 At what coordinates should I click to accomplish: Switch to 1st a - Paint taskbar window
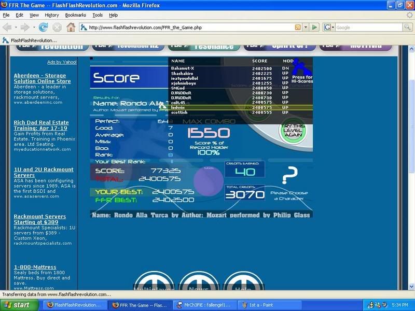(270, 305)
